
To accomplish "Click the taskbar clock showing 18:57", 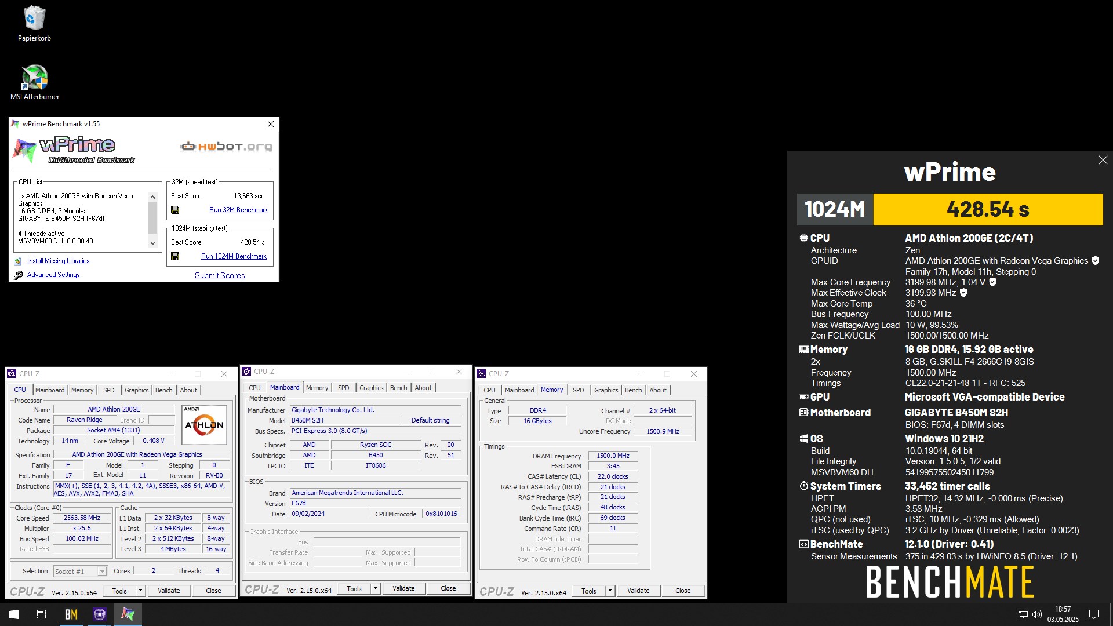I will 1063,614.
